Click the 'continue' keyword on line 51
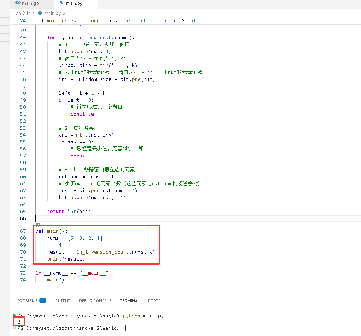 (x=82, y=114)
